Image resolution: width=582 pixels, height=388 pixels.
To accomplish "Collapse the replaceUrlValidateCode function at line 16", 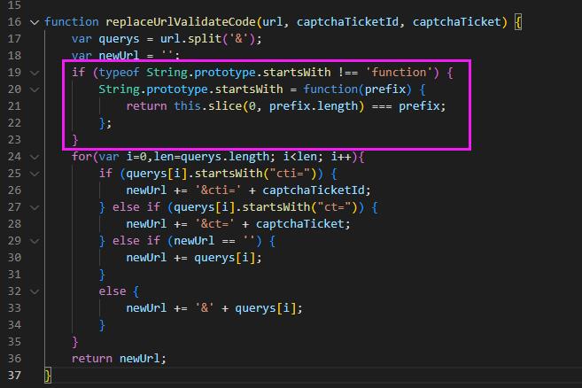I will (35, 21).
